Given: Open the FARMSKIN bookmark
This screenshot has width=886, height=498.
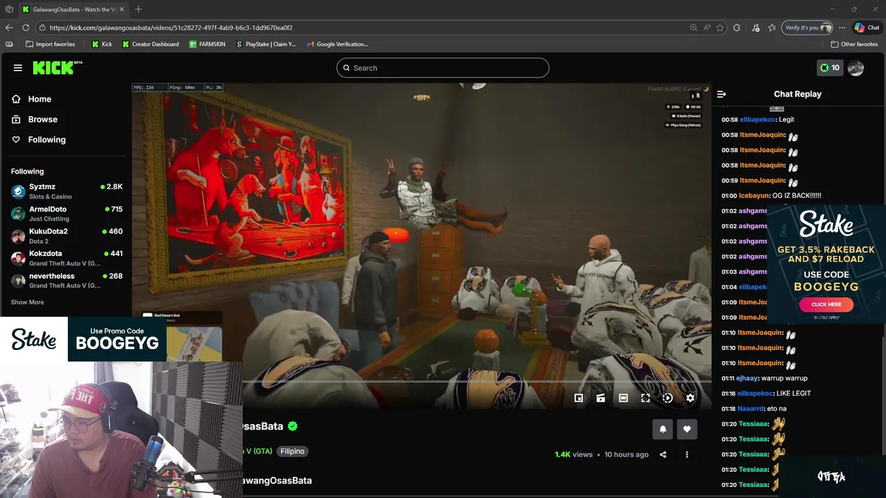Looking at the screenshot, I should [207, 44].
